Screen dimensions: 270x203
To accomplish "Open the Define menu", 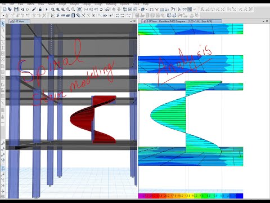I will coord(30,4).
